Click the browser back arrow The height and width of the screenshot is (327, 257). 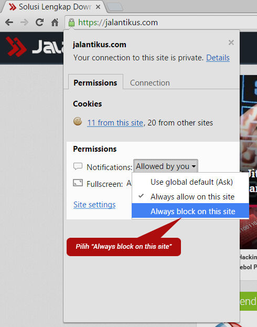coord(9,22)
